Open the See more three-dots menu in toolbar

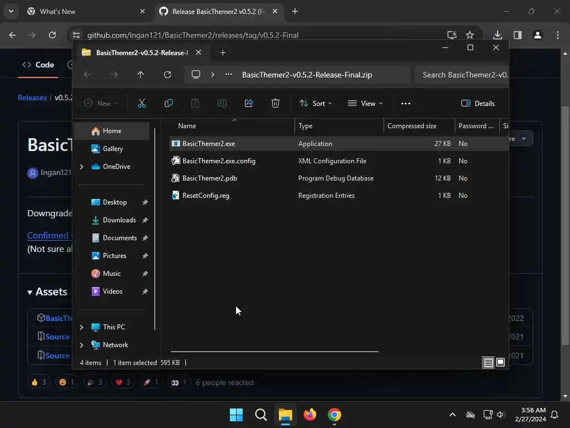(406, 103)
